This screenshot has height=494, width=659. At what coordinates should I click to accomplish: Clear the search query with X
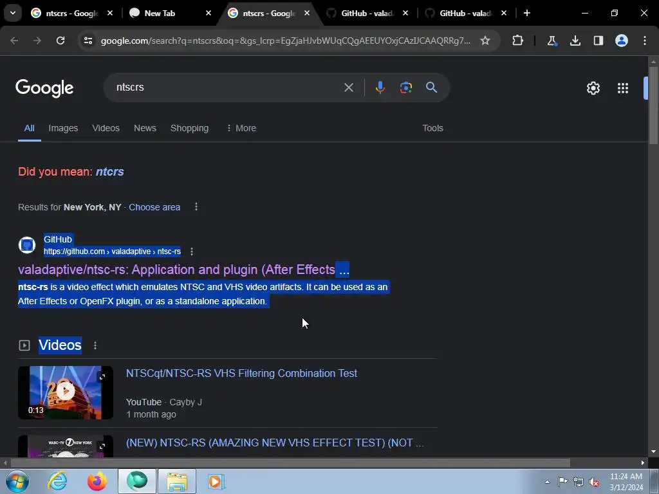(348, 87)
